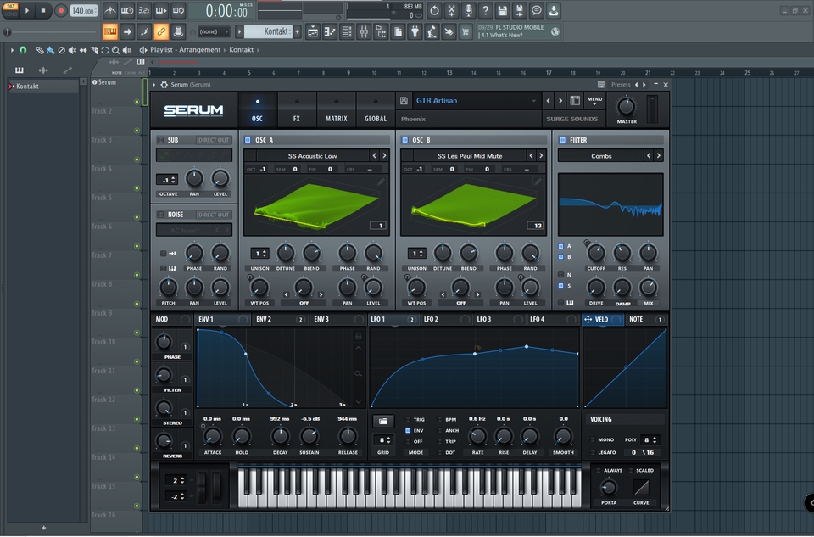Screen dimensions: 814x537
Task: Toggle the FILTER enable checkbox
Action: coord(562,140)
